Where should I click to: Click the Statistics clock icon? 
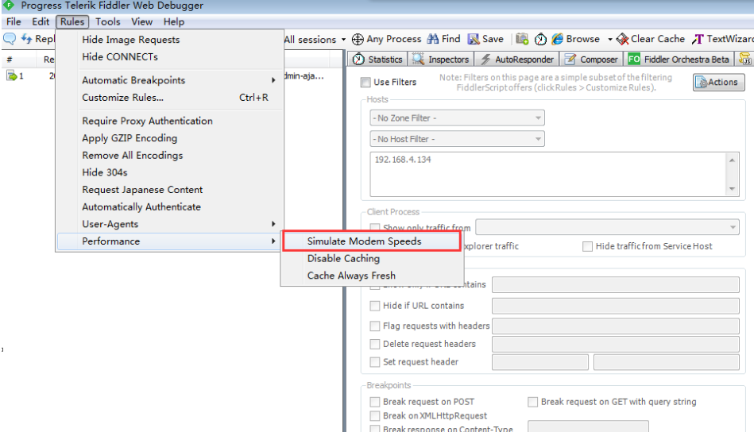358,59
